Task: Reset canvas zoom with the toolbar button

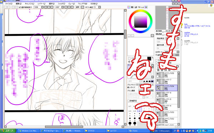Action: pos(52,7)
